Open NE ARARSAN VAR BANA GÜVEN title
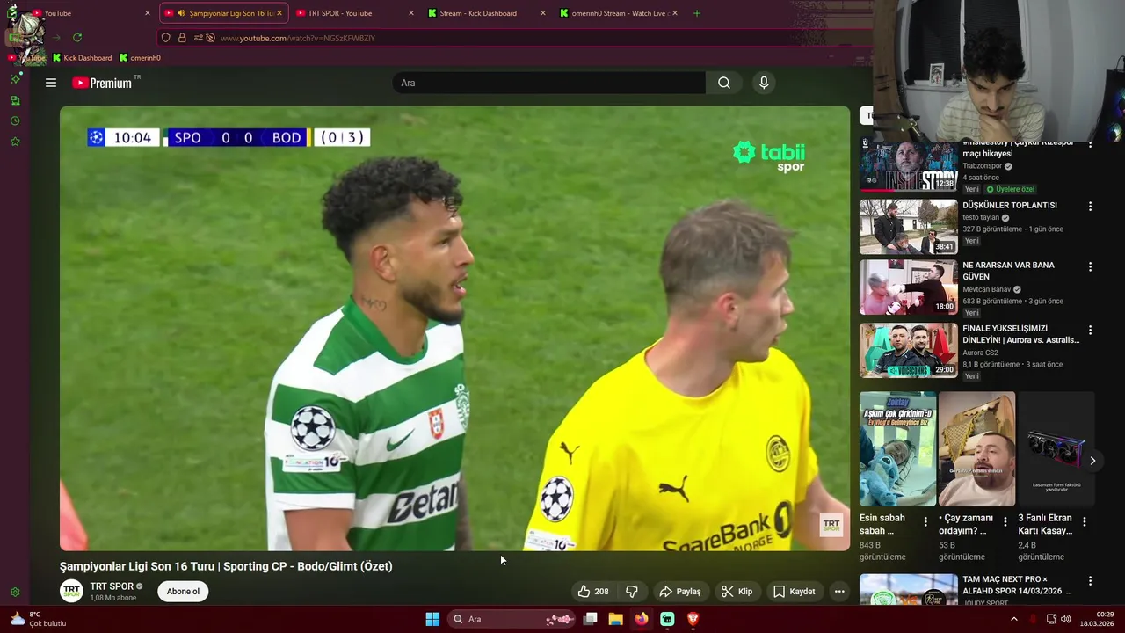 [1008, 271]
